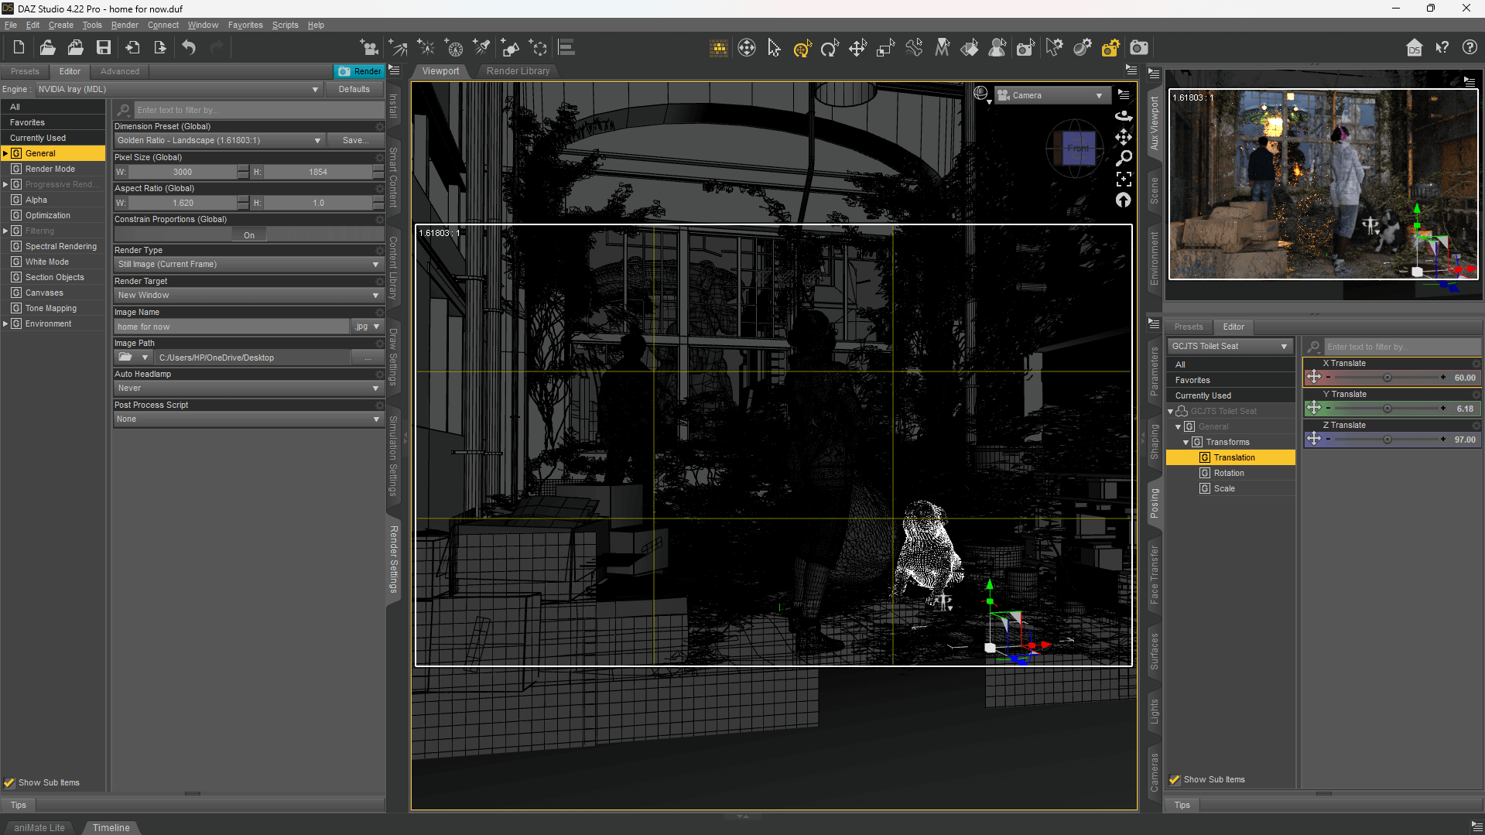The image size is (1485, 835).
Task: Click the Create New Point Light icon
Action: point(426,48)
